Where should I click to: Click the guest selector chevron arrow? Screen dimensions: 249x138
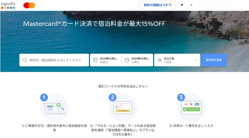pyautogui.click(x=195, y=60)
